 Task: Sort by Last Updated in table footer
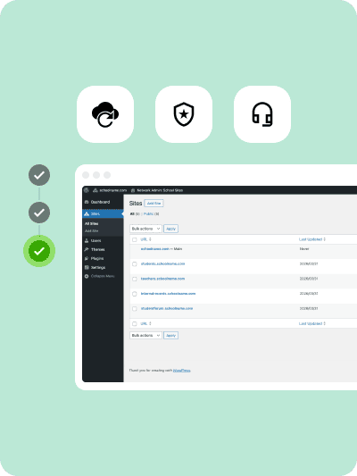[312, 323]
